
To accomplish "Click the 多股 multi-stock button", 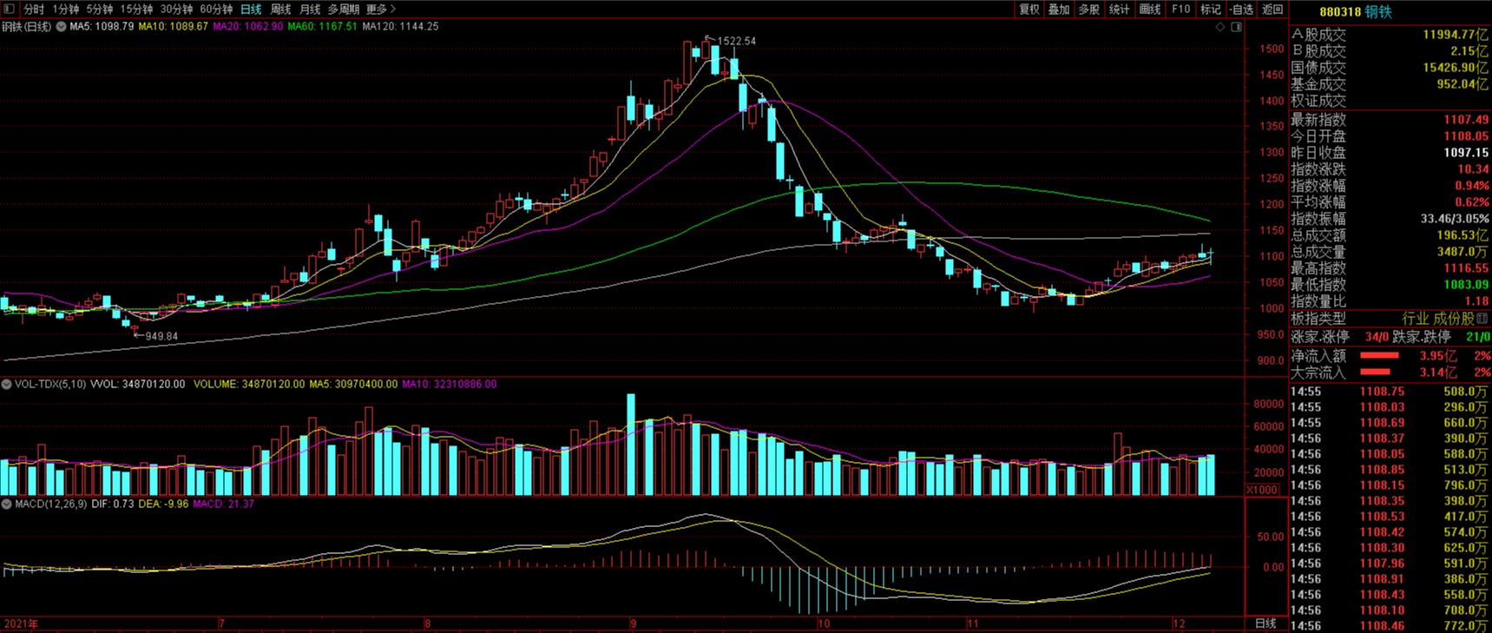I will click(1089, 9).
